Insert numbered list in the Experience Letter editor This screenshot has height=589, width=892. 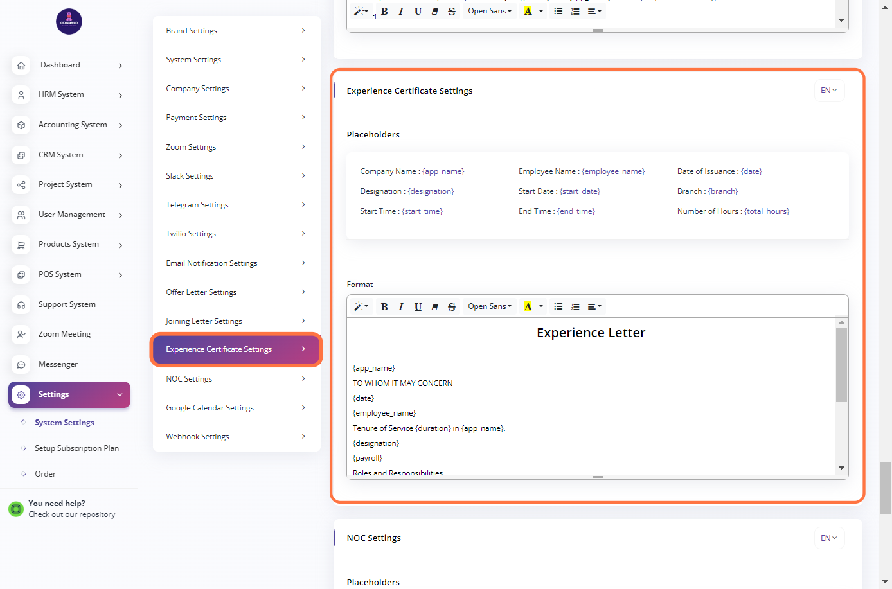click(575, 307)
